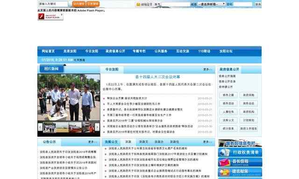The height and width of the screenshot is (179, 299).
Task: Open headline 县十四届人大二次会议闭幕
Action: [x=157, y=77]
